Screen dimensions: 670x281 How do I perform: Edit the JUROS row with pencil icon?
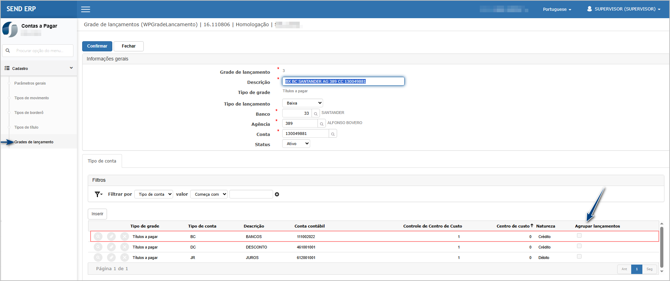click(x=111, y=258)
